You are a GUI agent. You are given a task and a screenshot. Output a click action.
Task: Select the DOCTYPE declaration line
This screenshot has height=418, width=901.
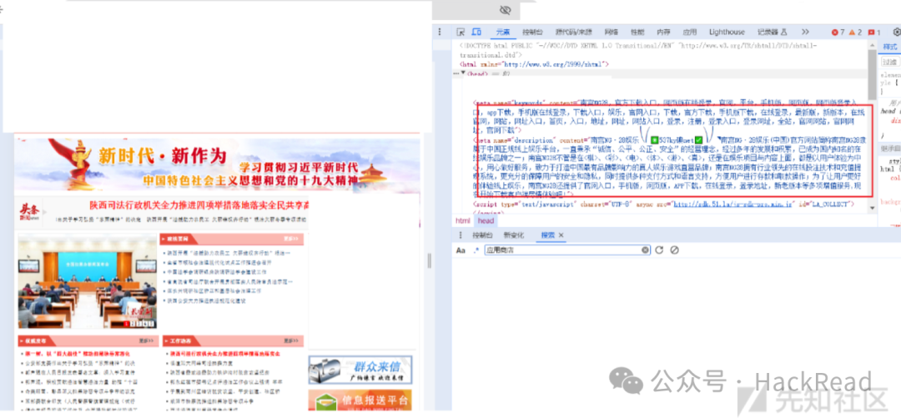coord(637,50)
